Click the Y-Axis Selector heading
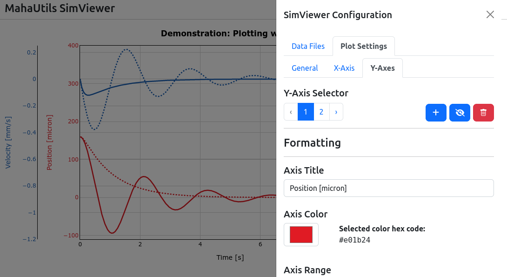Image resolution: width=507 pixels, height=277 pixels. pyautogui.click(x=316, y=93)
